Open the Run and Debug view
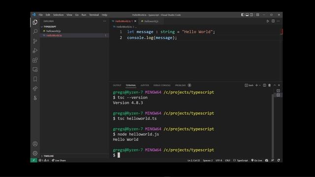The width and height of the screenshot is (315, 177). click(x=35, y=51)
